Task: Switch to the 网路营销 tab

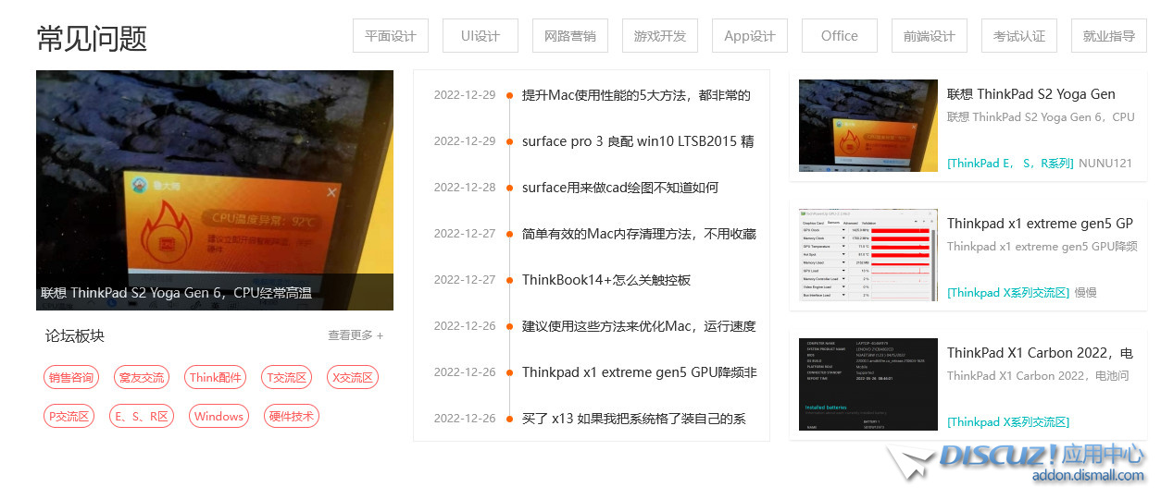Action: [570, 36]
